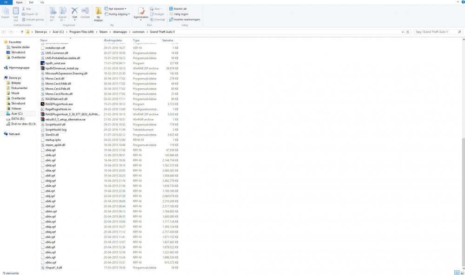This screenshot has width=465, height=275.
Task: Select Dokumenter in the sidebar
Action: click(x=19, y=88)
